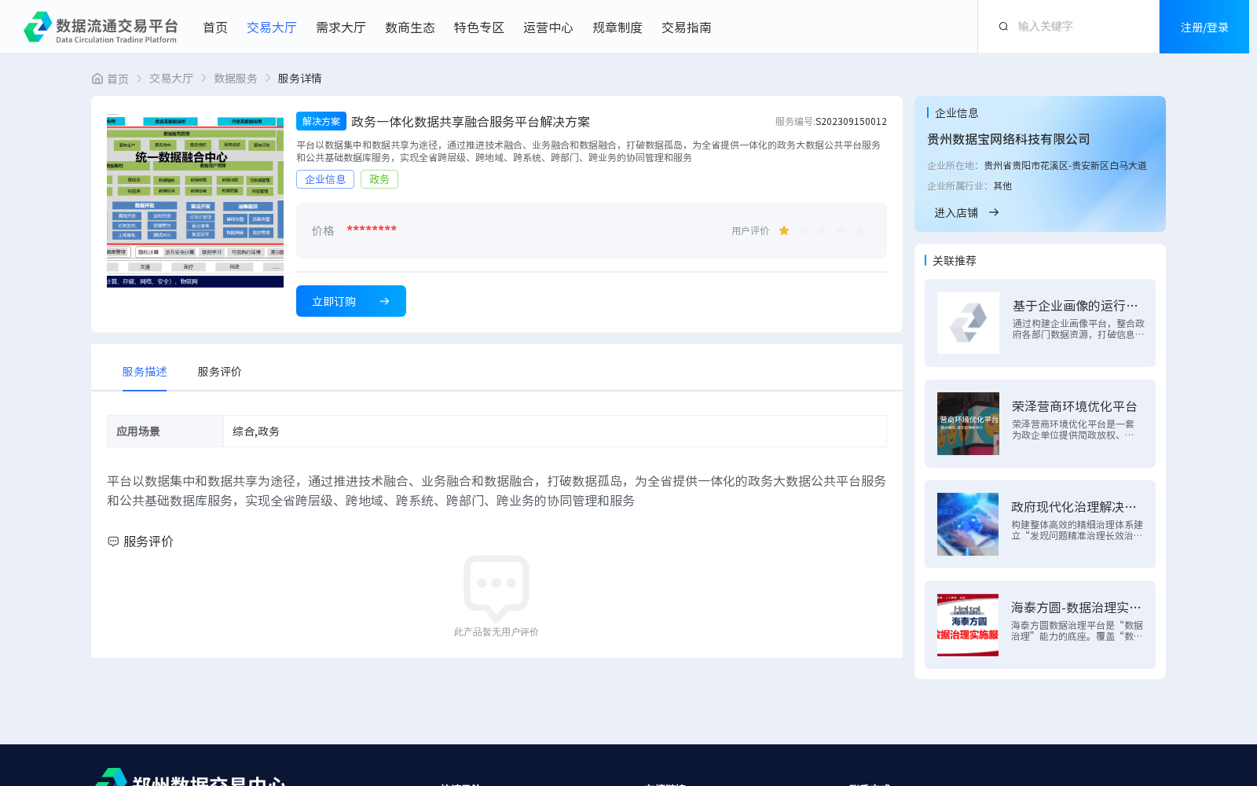The height and width of the screenshot is (786, 1257).
Task: Click the blue 解决方案 label
Action: pyautogui.click(x=321, y=121)
